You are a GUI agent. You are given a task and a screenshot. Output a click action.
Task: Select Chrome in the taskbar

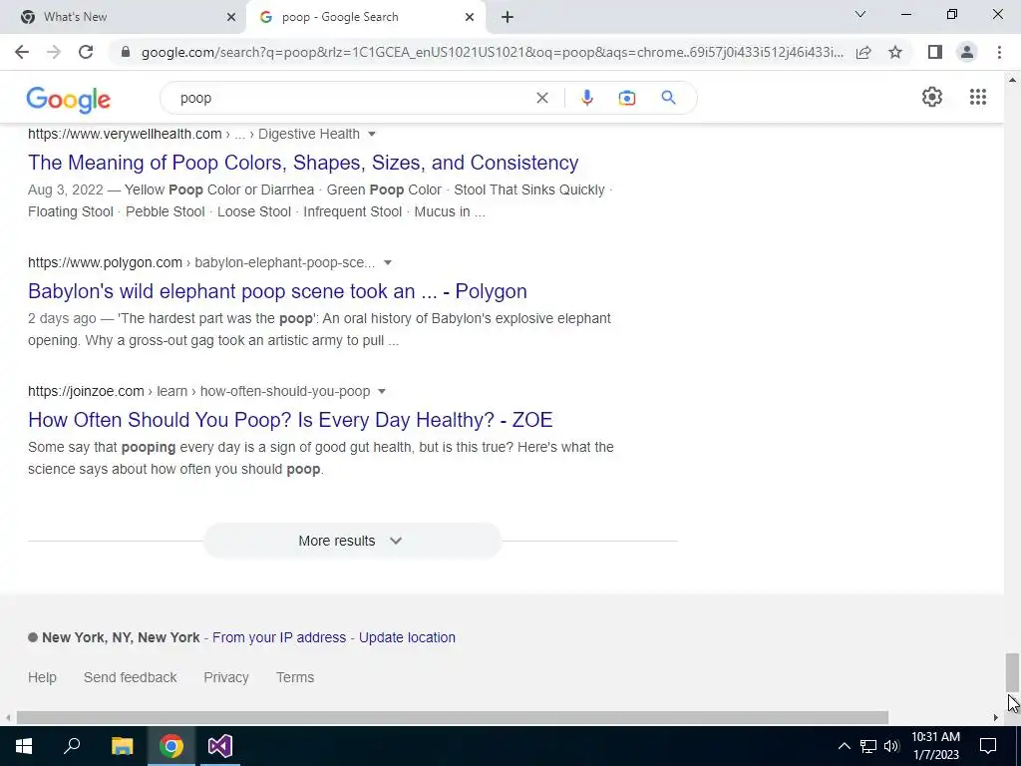point(171,746)
